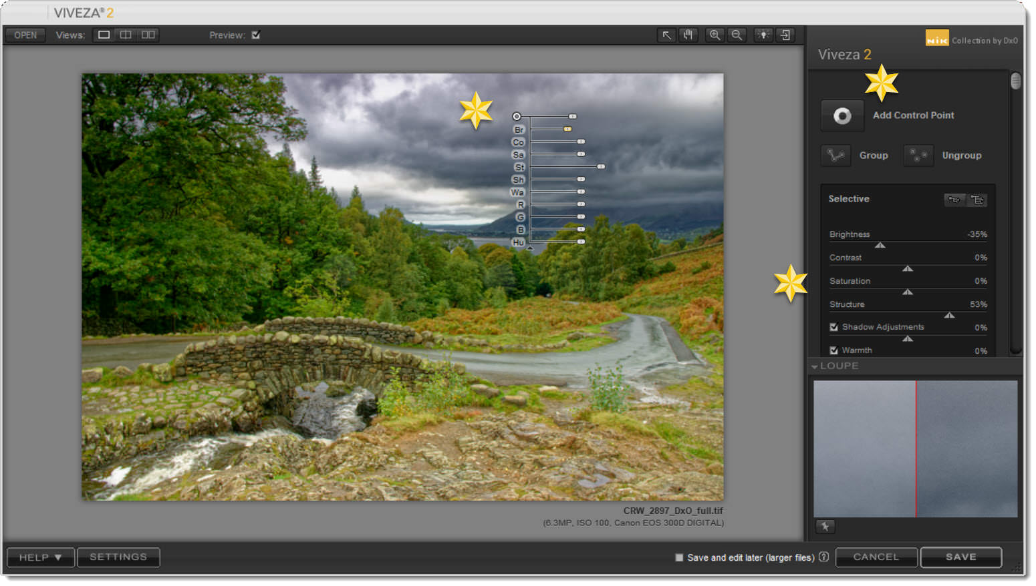The width and height of the screenshot is (1036, 586).
Task: Click Cancel to discard changes
Action: point(876,557)
